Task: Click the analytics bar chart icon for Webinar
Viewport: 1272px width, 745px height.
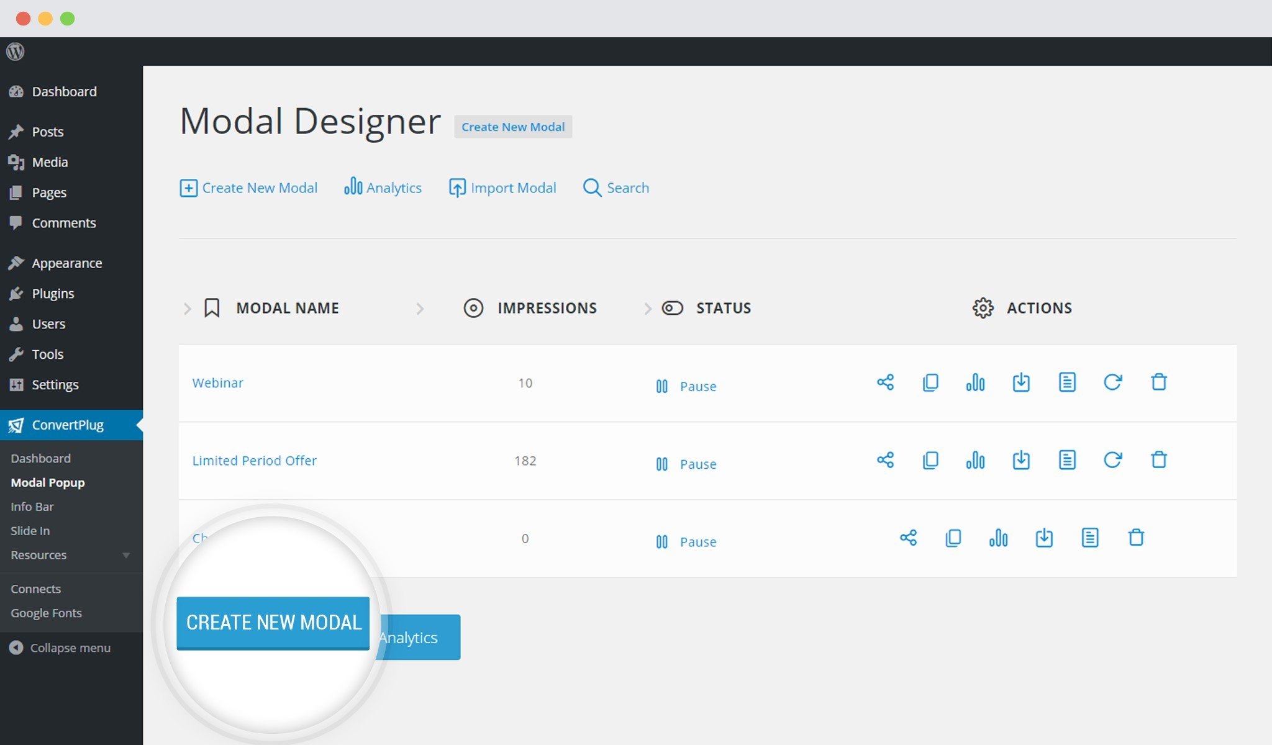Action: coord(975,381)
